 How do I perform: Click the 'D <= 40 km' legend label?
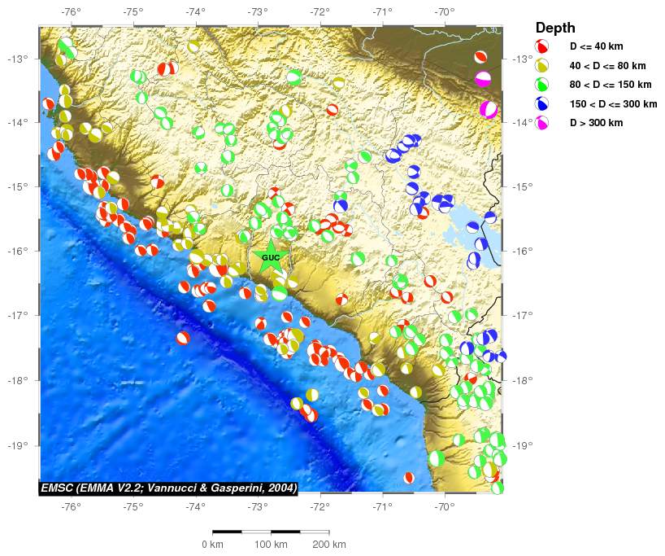[597, 46]
